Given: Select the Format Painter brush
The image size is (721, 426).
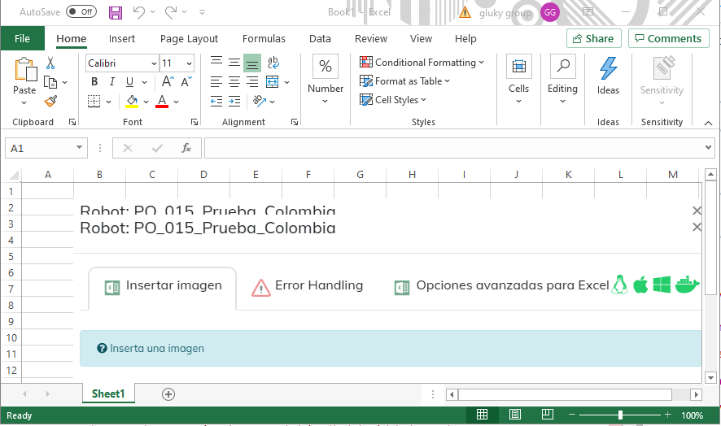Looking at the screenshot, I should [x=50, y=101].
